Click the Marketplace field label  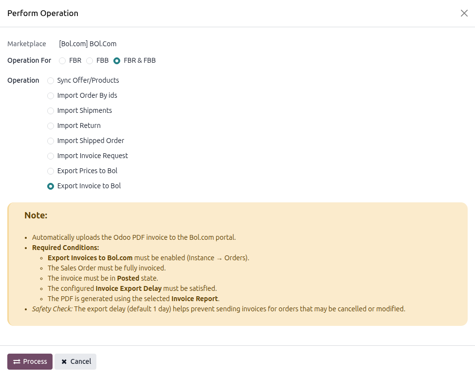pos(27,44)
